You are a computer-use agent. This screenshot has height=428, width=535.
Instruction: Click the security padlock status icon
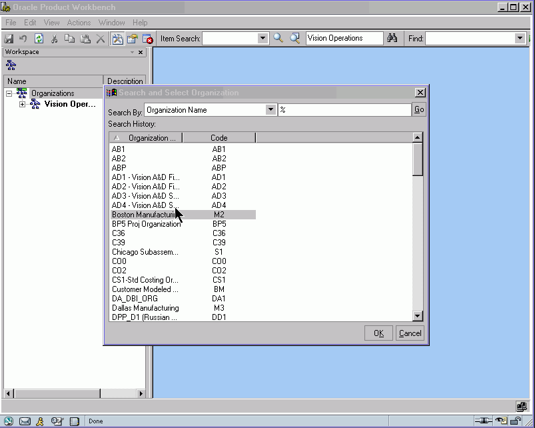pyautogui.click(x=516, y=421)
